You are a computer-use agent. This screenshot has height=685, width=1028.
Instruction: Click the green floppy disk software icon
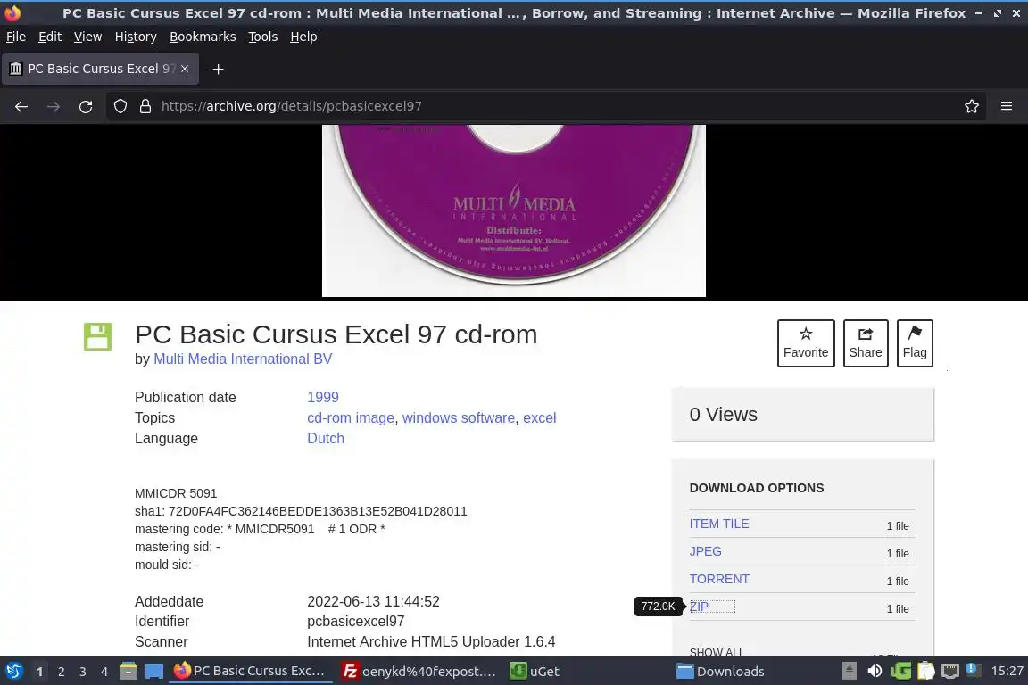click(x=97, y=337)
